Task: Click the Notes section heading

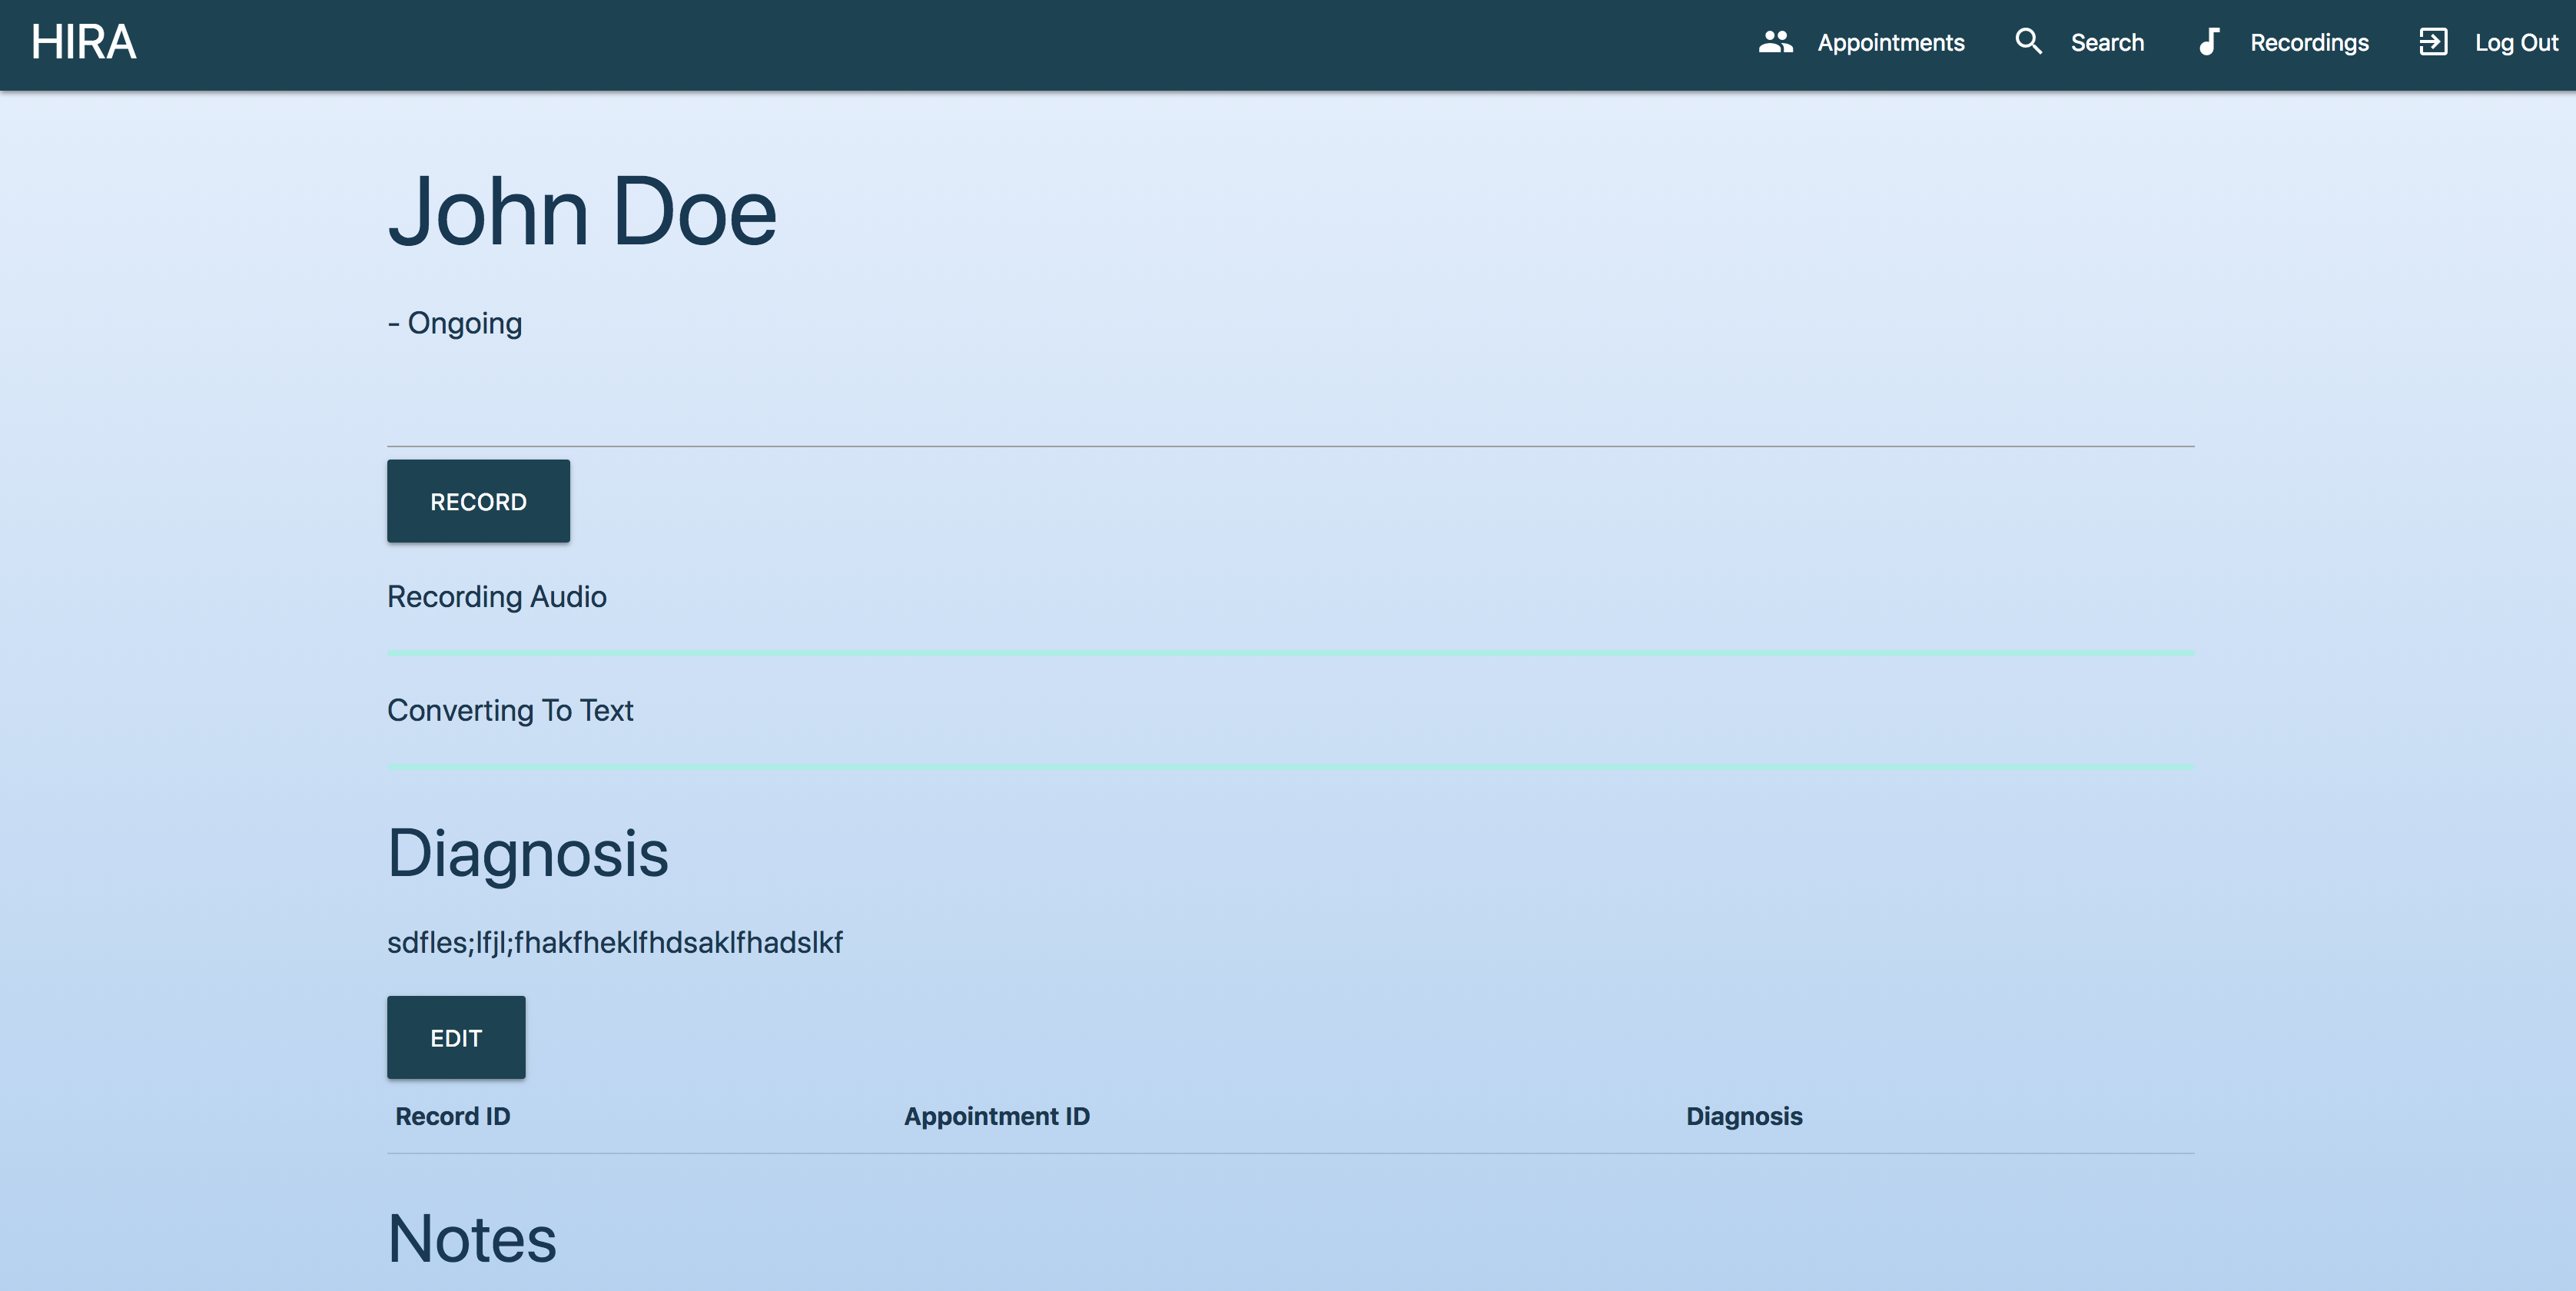Action: click(471, 1238)
